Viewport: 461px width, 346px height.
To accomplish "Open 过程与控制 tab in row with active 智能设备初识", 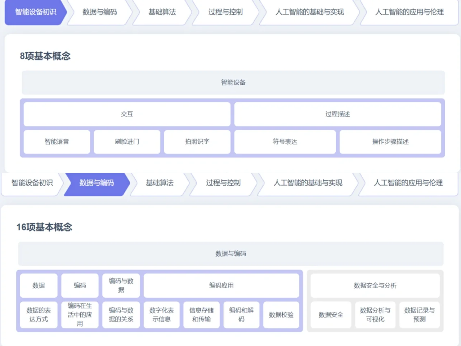I will (x=225, y=12).
